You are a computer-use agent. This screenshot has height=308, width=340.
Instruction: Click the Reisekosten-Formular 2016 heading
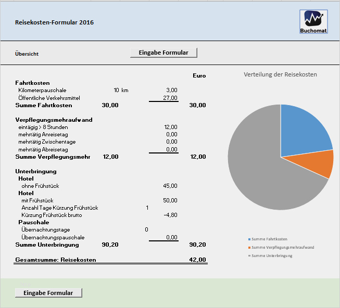click(x=54, y=22)
